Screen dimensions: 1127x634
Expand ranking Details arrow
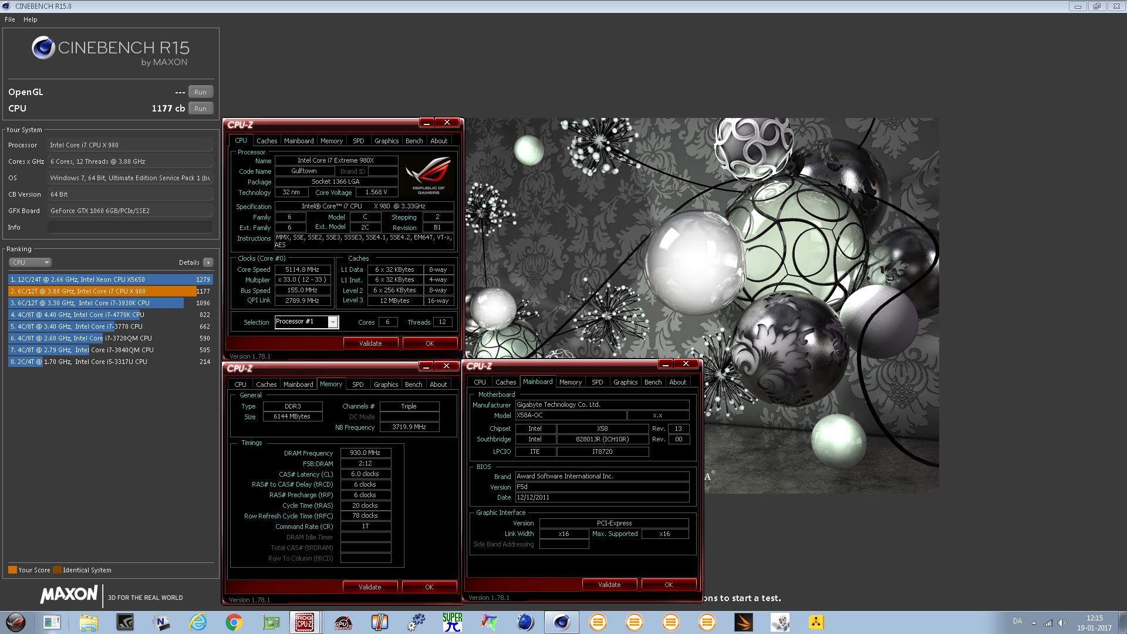pyautogui.click(x=208, y=262)
